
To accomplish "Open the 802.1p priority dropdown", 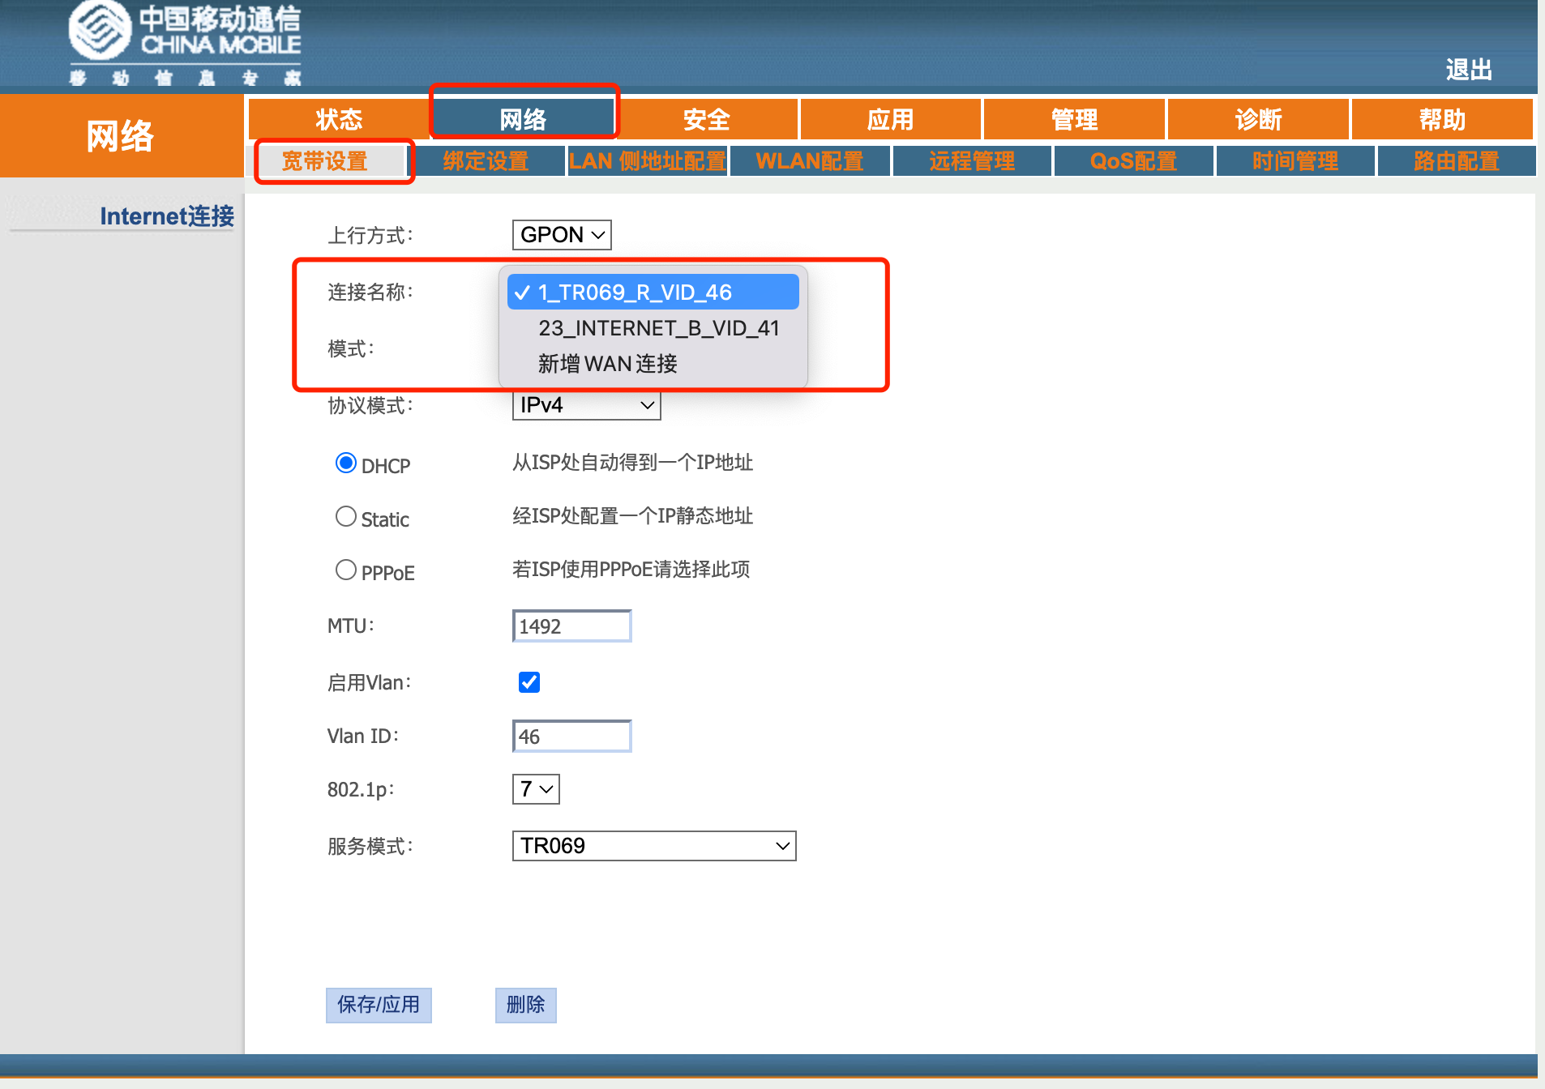I will (x=536, y=789).
